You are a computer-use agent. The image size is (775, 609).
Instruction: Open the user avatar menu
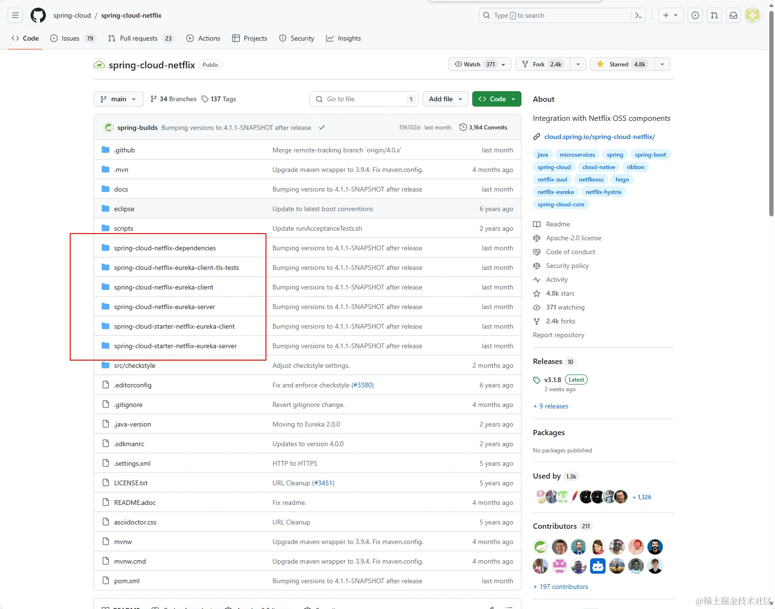pos(753,15)
